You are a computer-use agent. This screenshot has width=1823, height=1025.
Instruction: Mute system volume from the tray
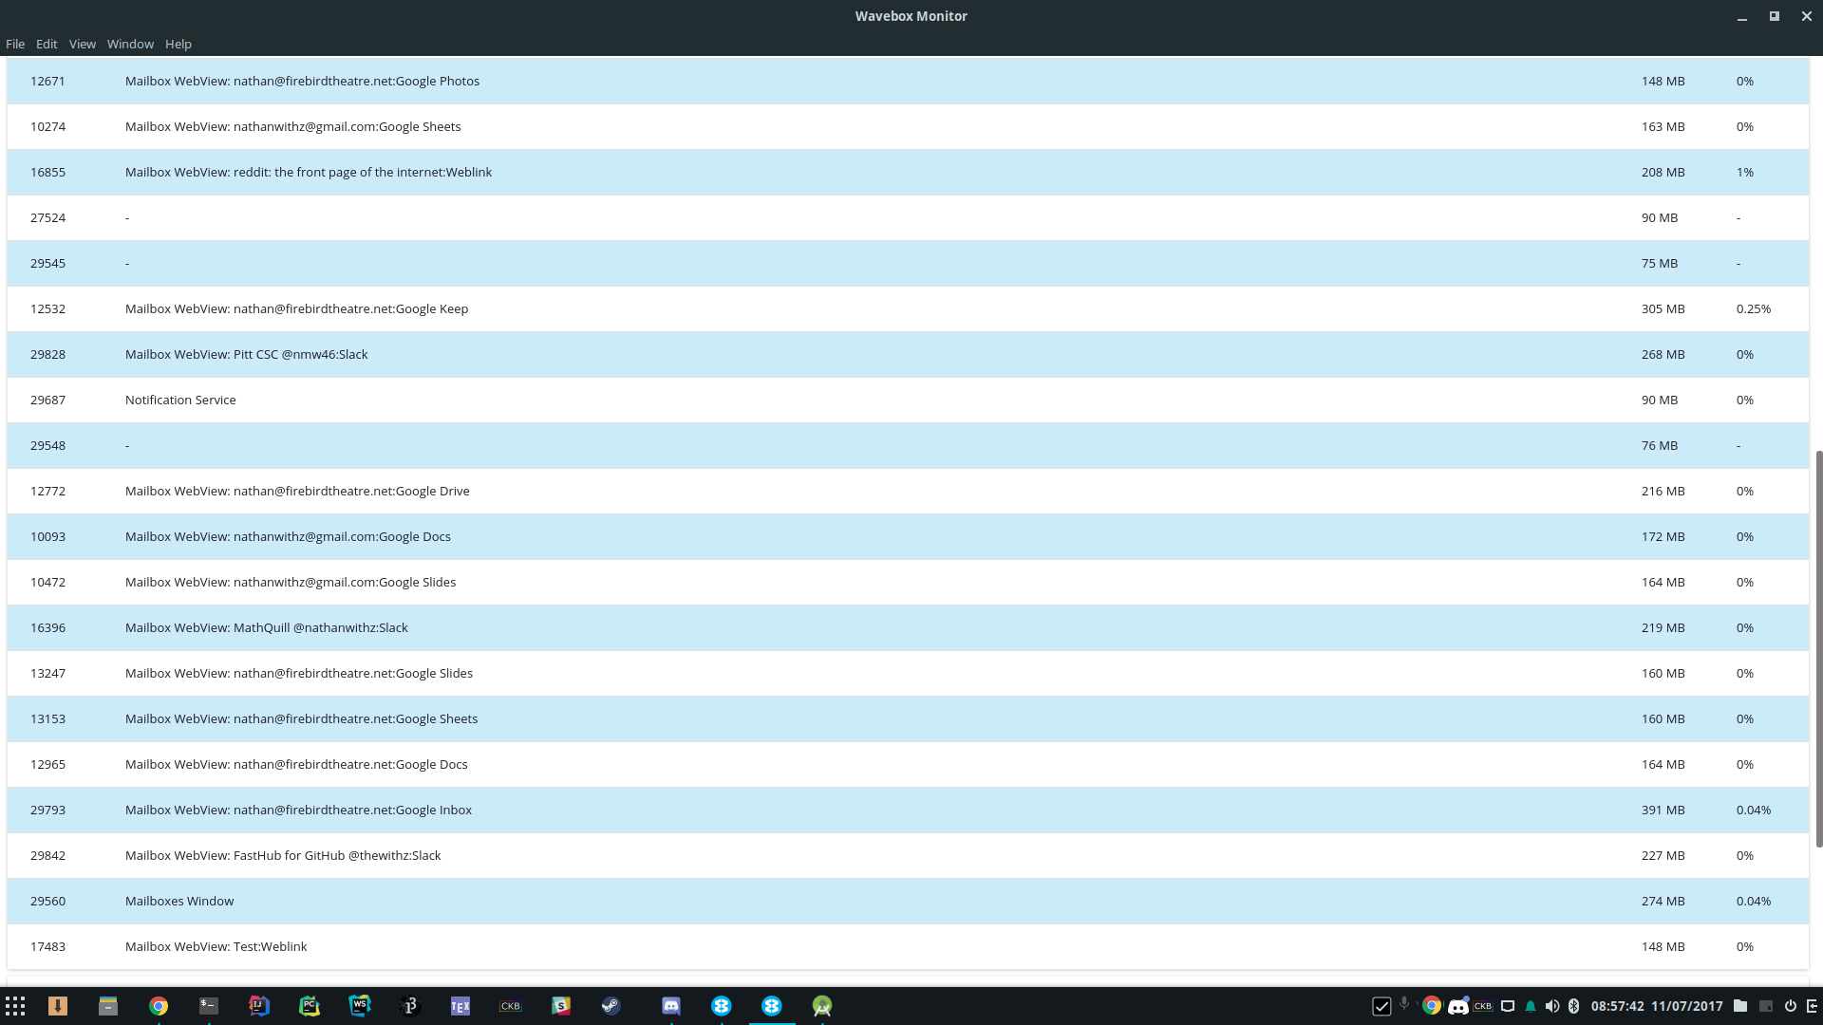coord(1552,1006)
